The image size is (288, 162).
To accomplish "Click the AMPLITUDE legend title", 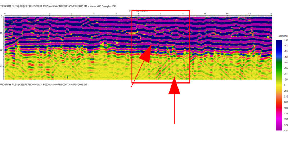I will (x=283, y=36).
